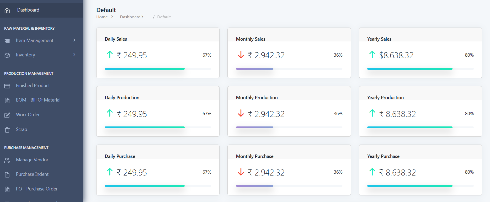Click the Finished Product card icon
This screenshot has height=202, width=490.
[x=7, y=86]
